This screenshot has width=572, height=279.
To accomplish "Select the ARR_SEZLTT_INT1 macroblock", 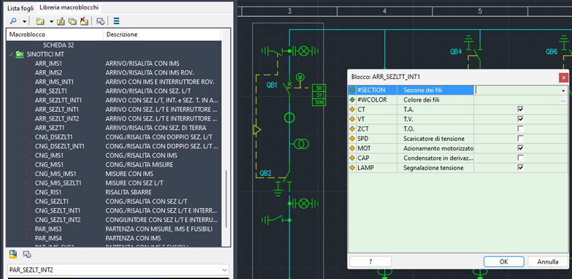I will click(x=58, y=100).
